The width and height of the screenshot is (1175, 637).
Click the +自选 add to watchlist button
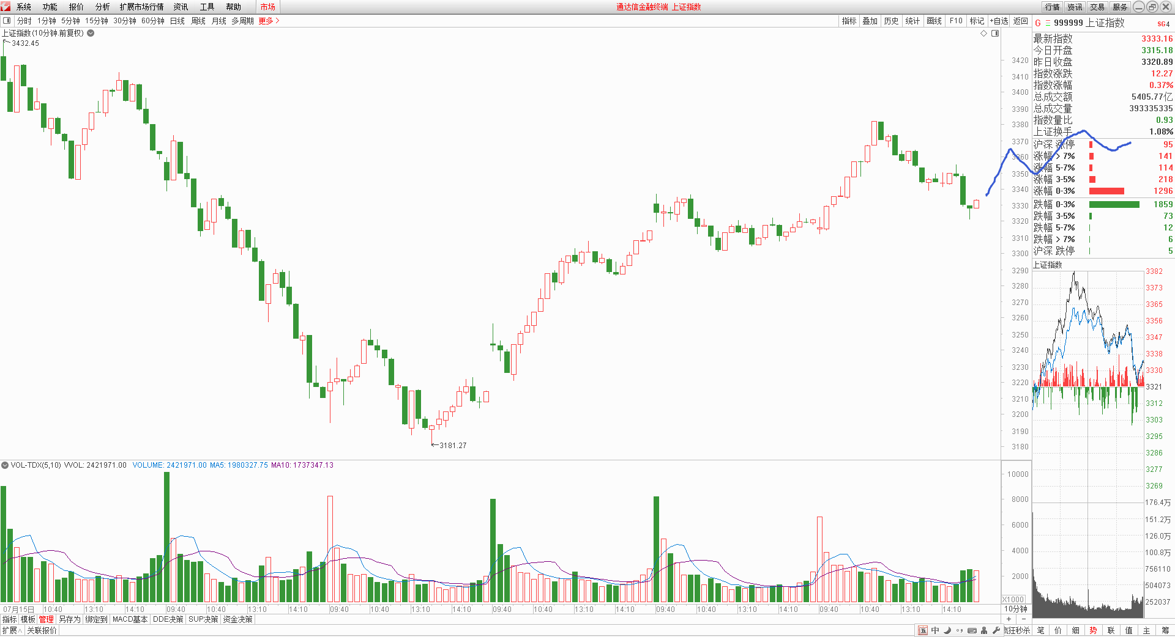[999, 21]
